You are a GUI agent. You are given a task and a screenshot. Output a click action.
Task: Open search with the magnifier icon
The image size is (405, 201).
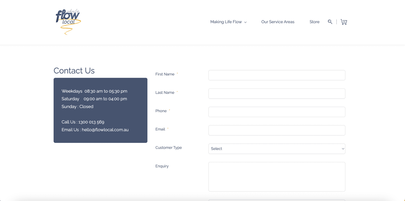tap(330, 22)
